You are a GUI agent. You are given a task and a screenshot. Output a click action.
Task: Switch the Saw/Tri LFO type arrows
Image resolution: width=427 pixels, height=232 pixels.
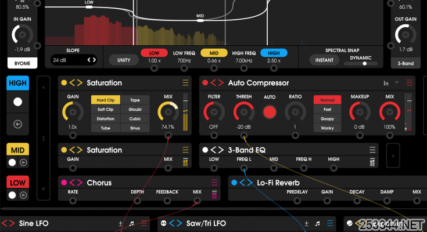coord(175,223)
